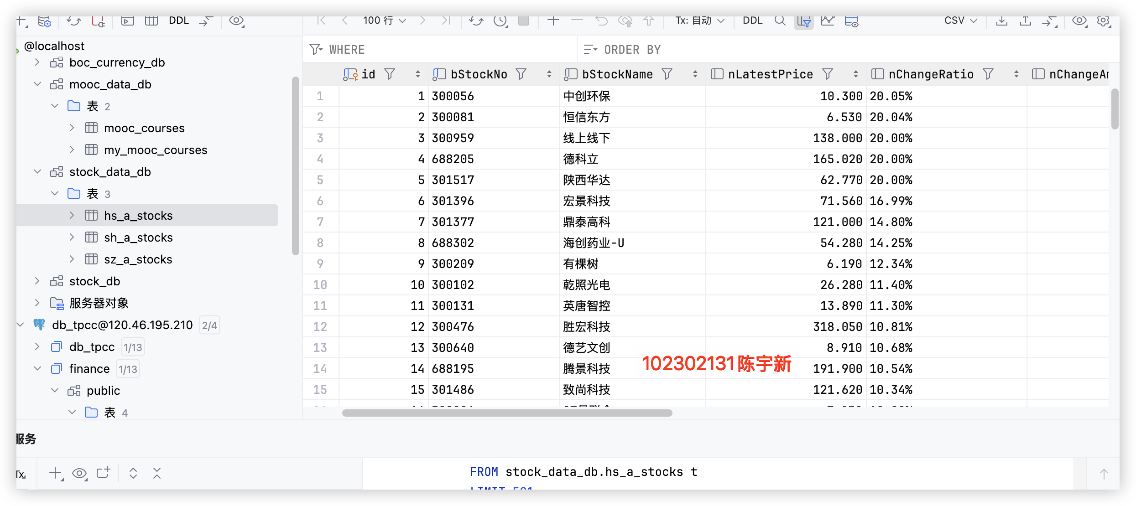
Task: Click the reload page refresh icon
Action: tap(476, 21)
